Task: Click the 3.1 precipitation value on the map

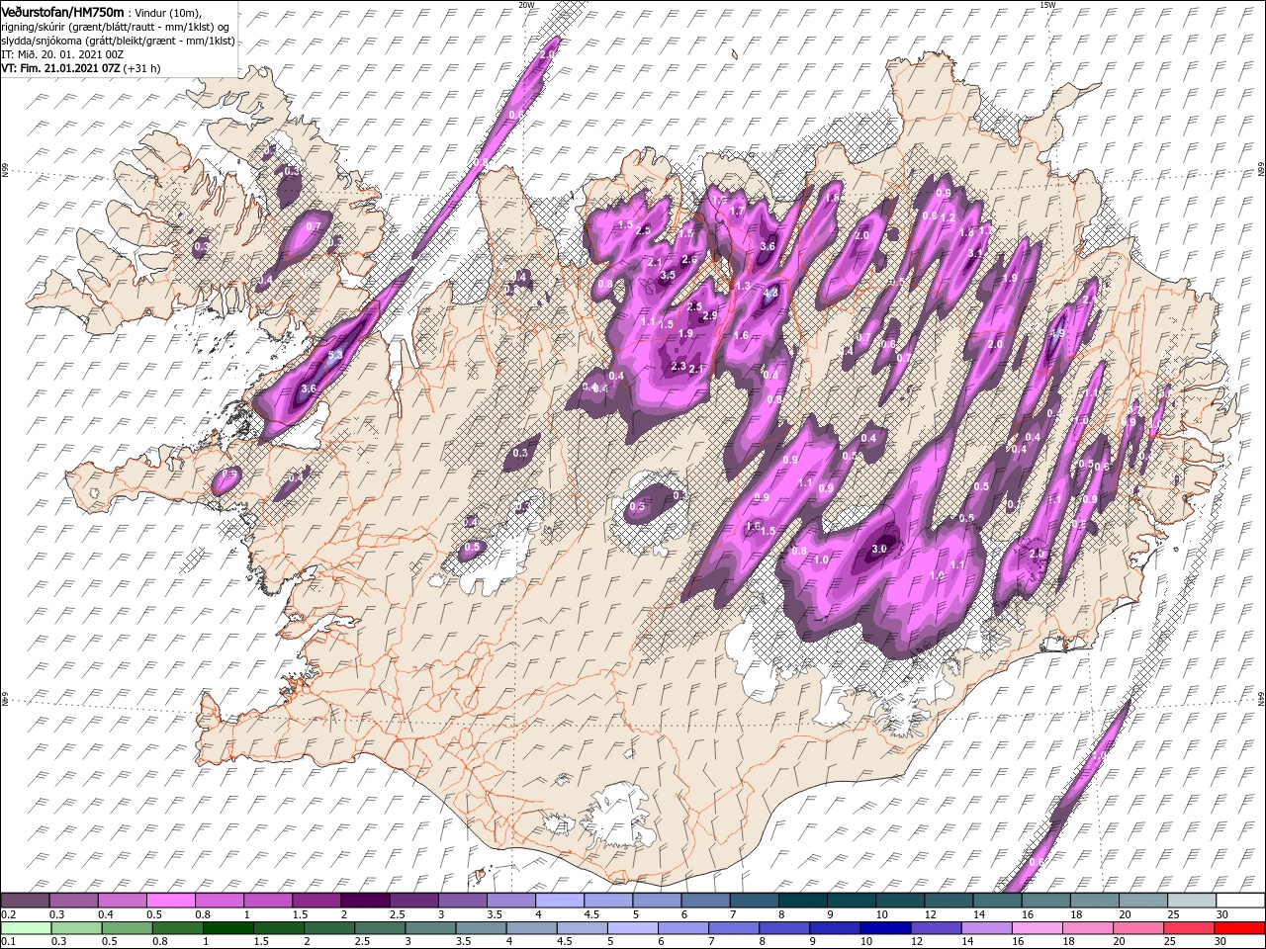Action: (974, 253)
